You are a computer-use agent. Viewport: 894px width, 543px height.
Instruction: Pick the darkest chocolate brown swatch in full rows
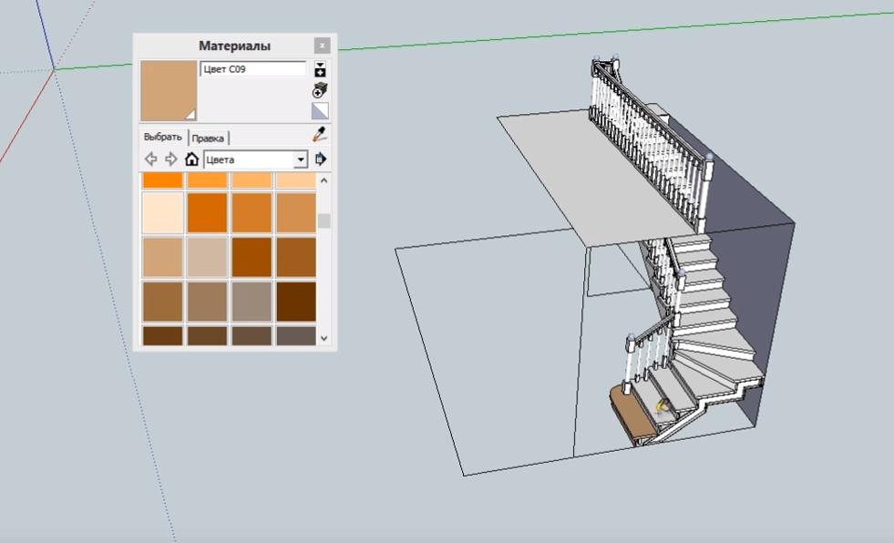pyautogui.click(x=296, y=302)
